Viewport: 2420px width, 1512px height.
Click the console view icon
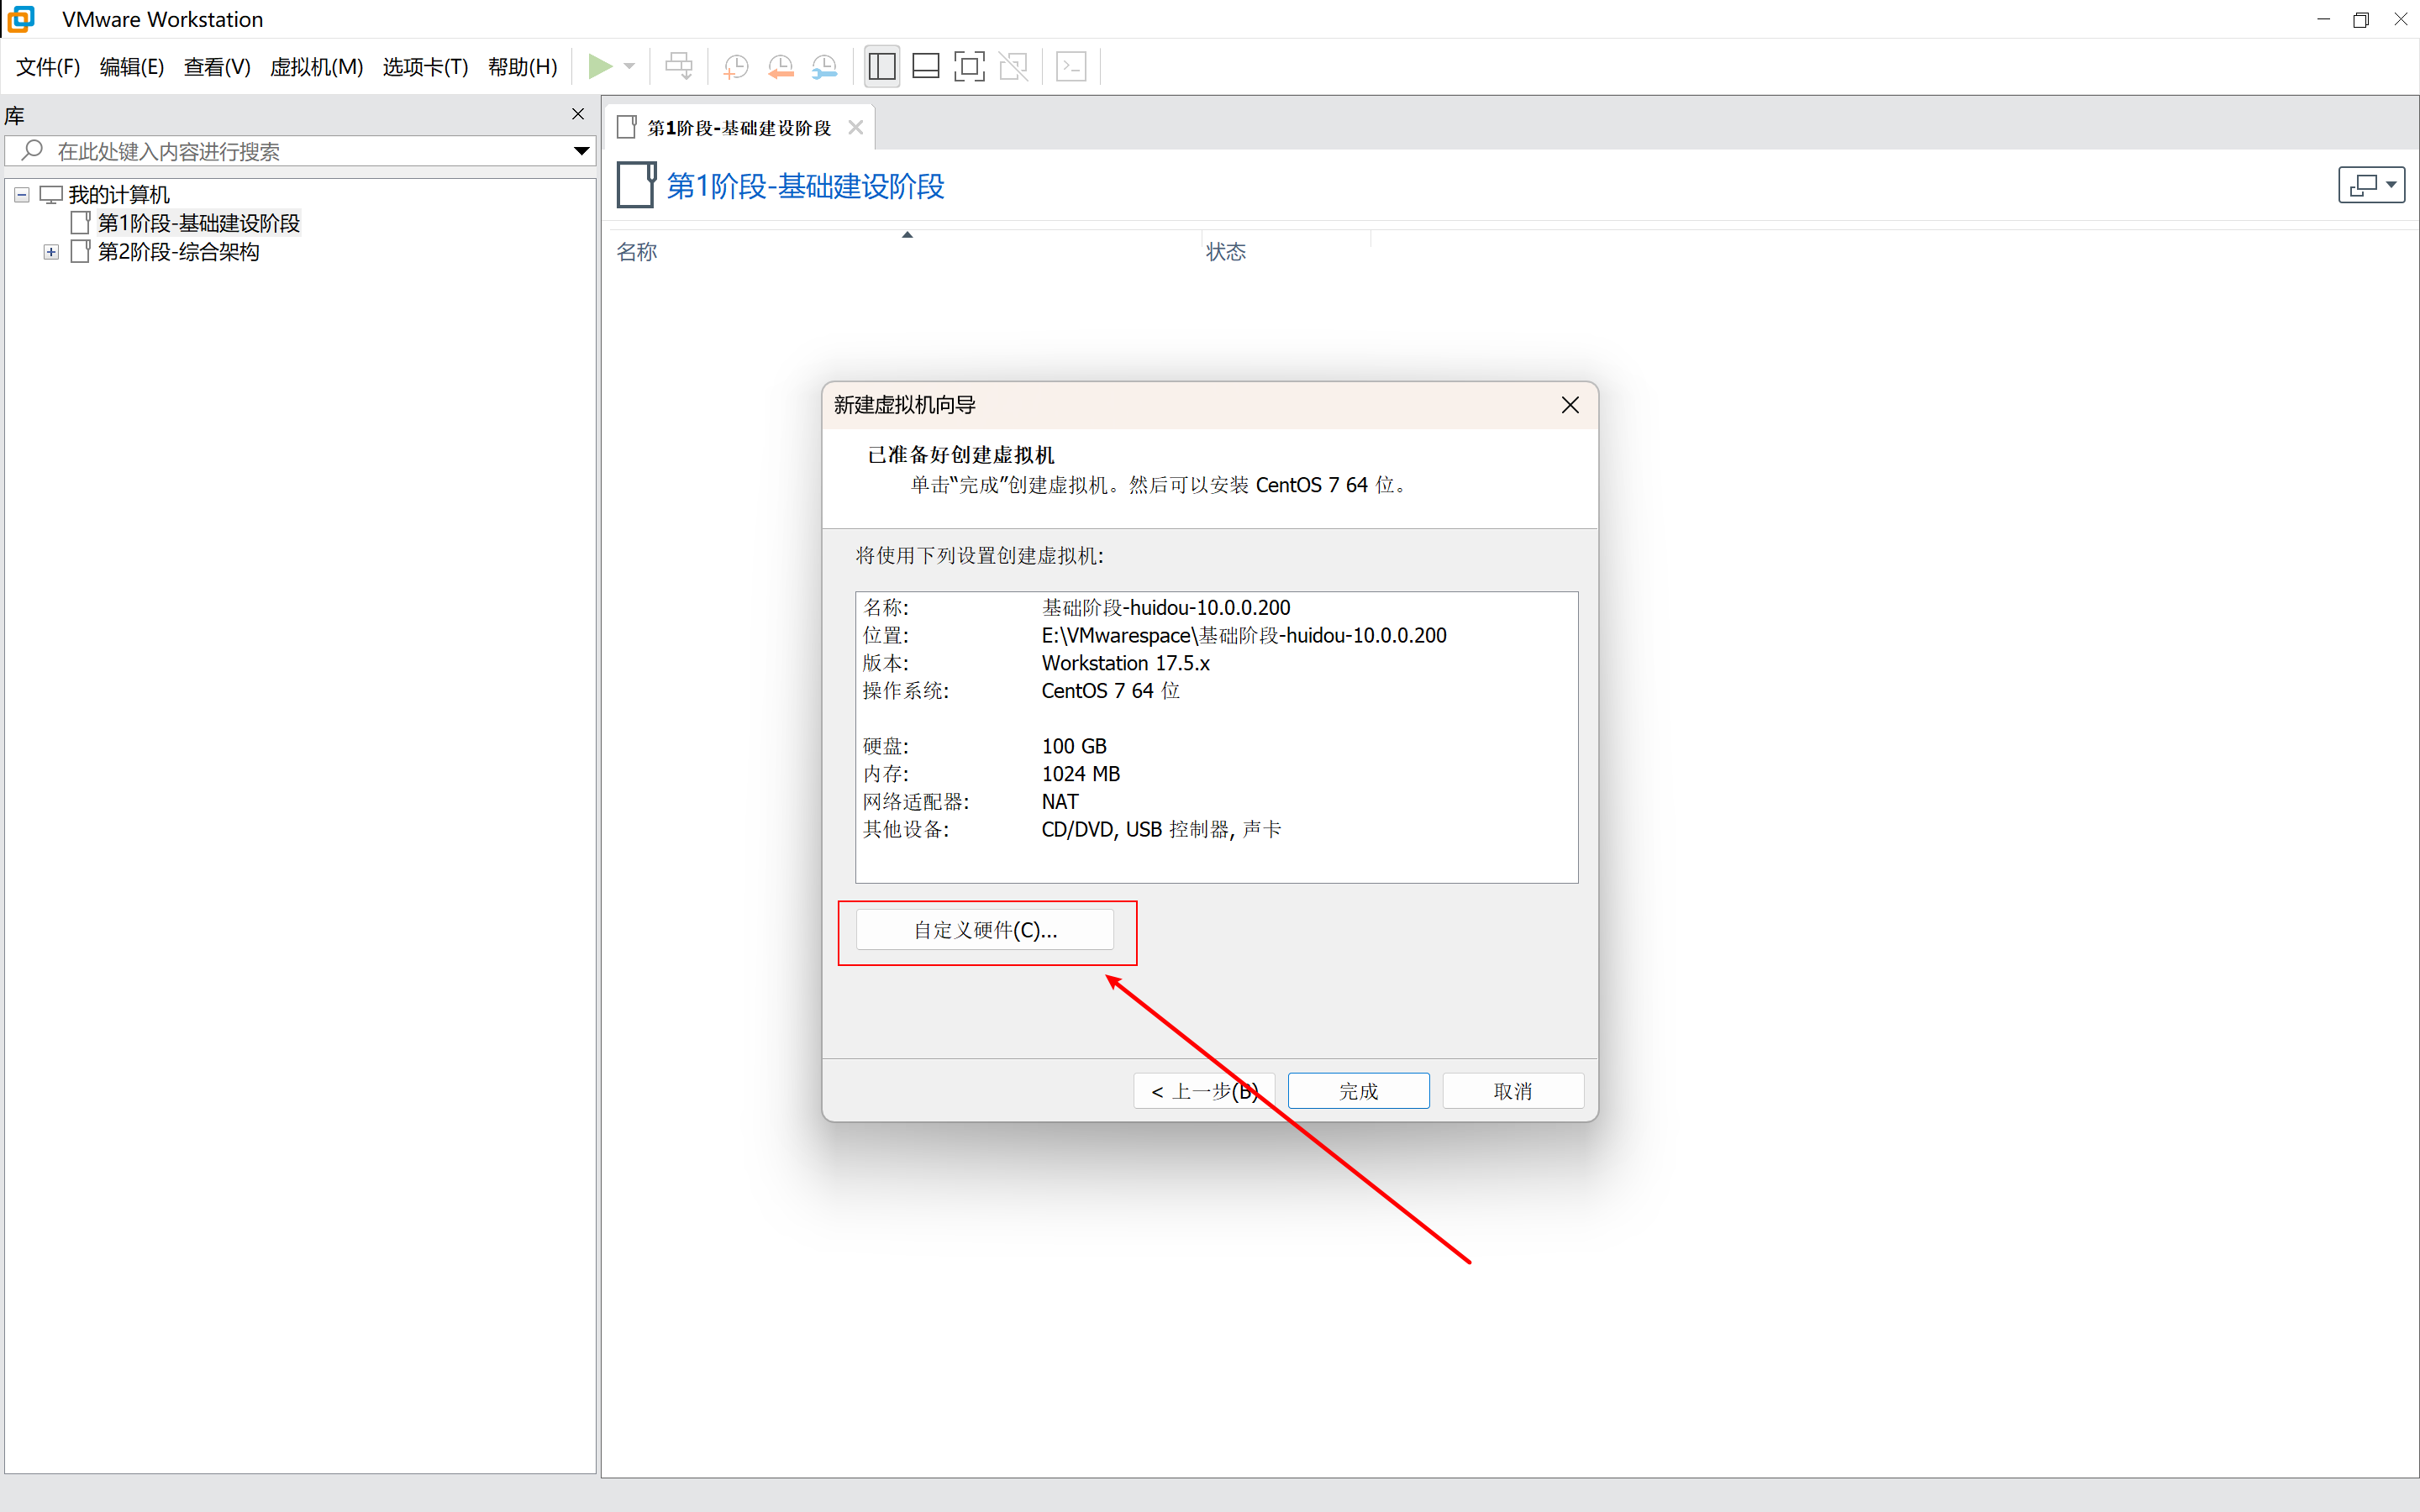point(1071,67)
